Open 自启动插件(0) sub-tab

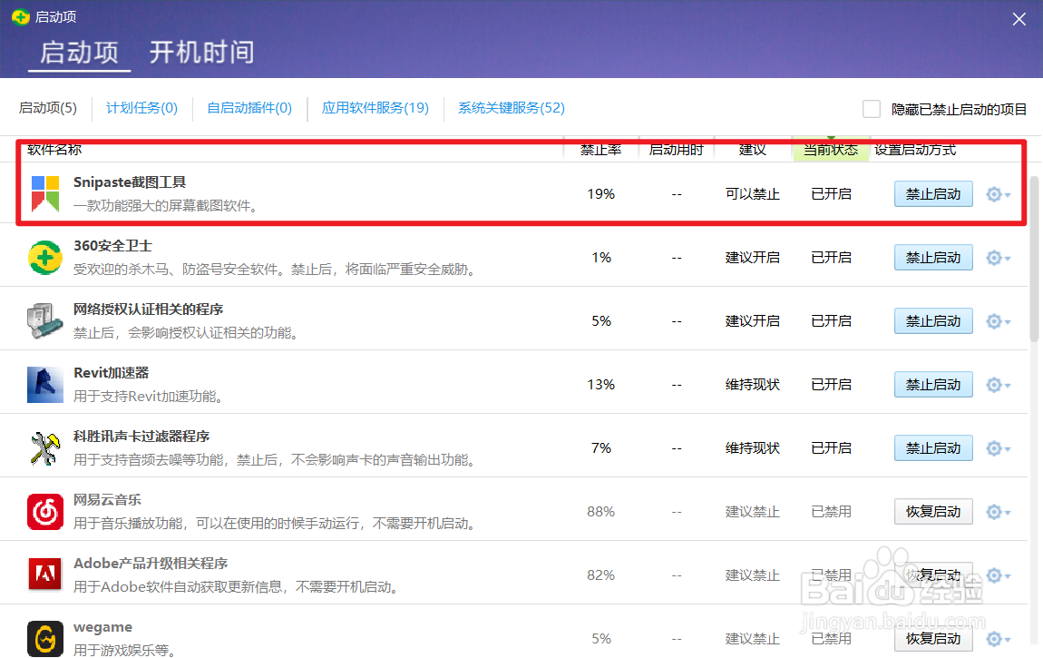pyautogui.click(x=249, y=108)
